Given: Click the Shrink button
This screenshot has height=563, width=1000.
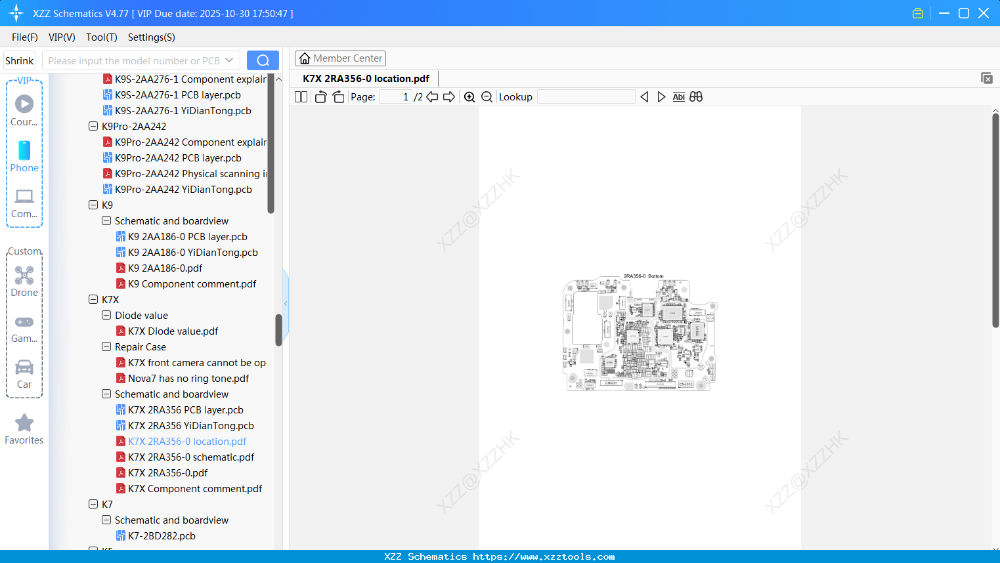Looking at the screenshot, I should coord(19,60).
